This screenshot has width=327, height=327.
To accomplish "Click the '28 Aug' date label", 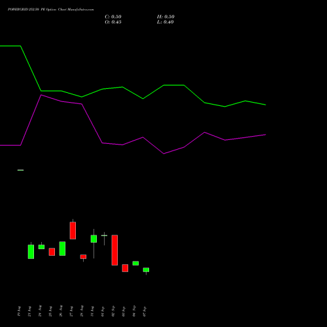I will [82, 311].
